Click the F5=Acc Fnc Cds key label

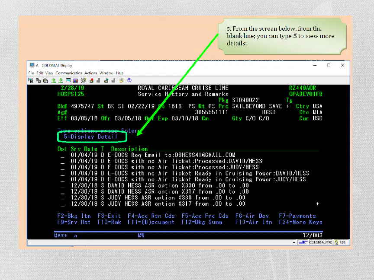pyautogui.click(x=205, y=216)
